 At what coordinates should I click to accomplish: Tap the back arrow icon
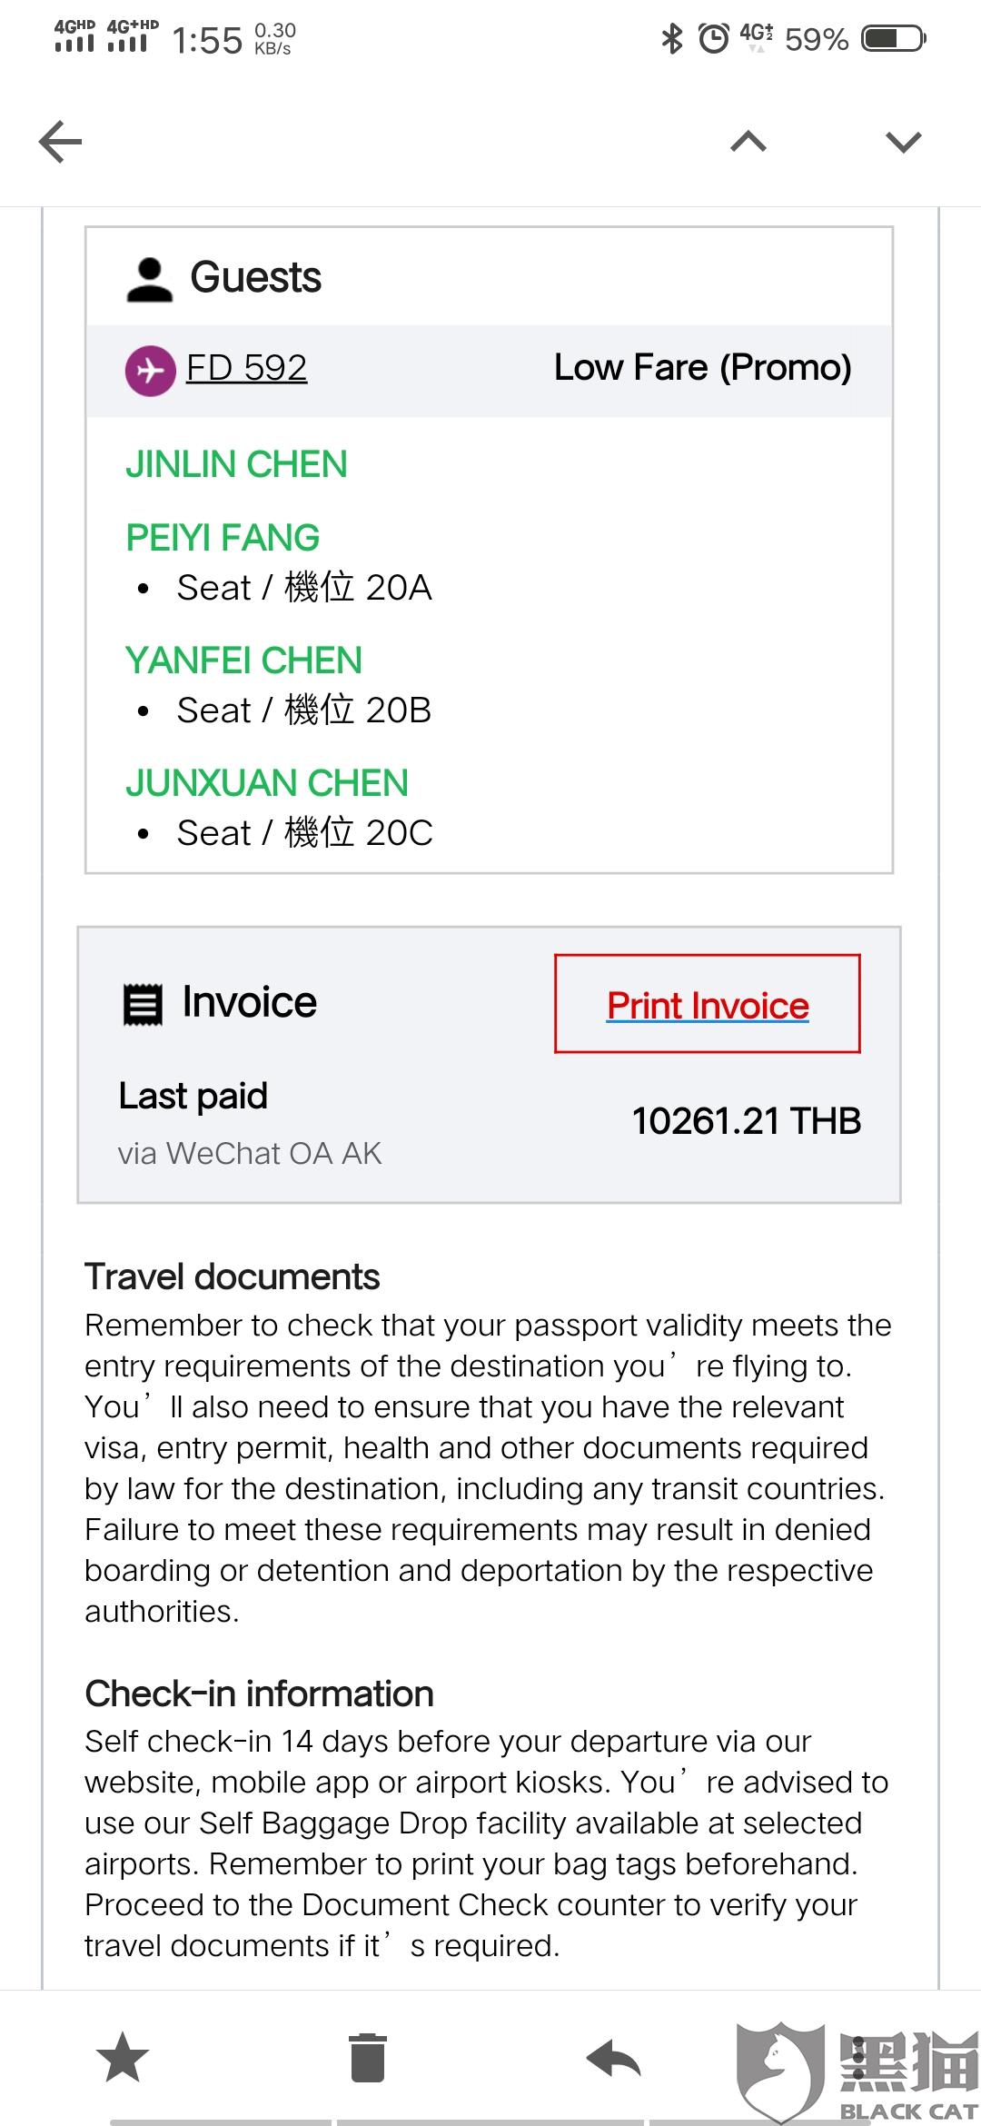click(61, 142)
